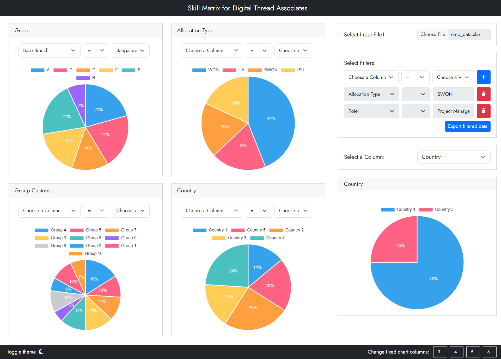
Task: Open the operator dropdown in Allocation Type chart
Action: tap(259, 51)
